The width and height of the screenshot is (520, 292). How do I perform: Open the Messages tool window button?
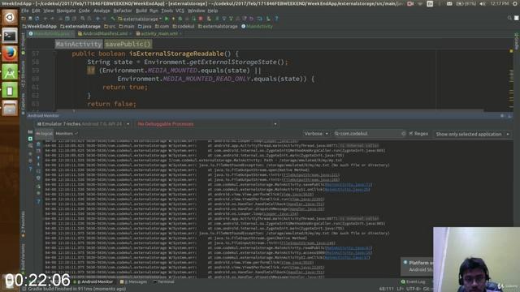tap(133, 281)
